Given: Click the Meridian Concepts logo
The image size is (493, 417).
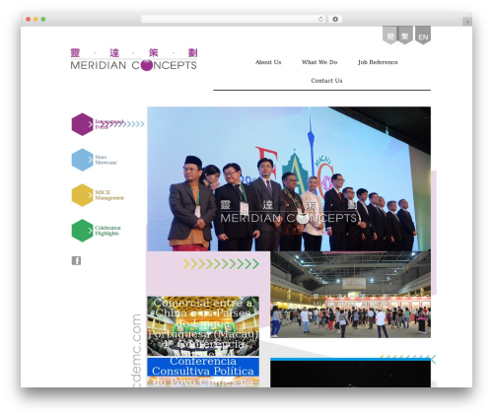Looking at the screenshot, I should click(133, 59).
